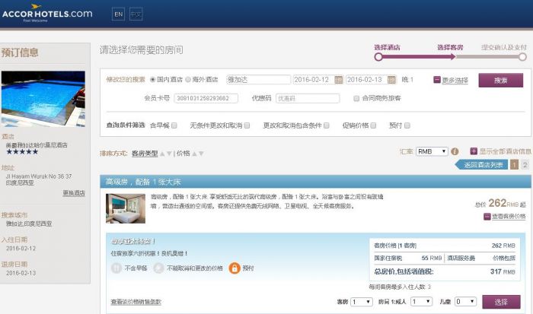Enable the 促销价格 filter checkbox

(373, 125)
